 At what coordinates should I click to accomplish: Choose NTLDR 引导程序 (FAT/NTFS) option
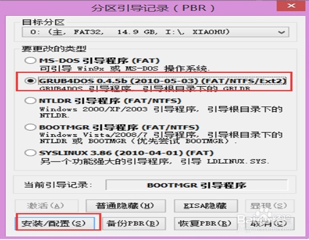click(x=30, y=101)
